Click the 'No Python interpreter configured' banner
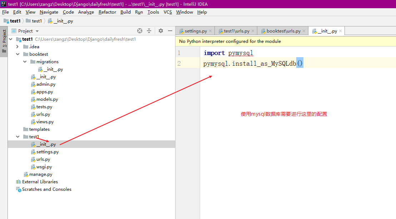Viewport: 396px width, 219px height. (x=286, y=41)
